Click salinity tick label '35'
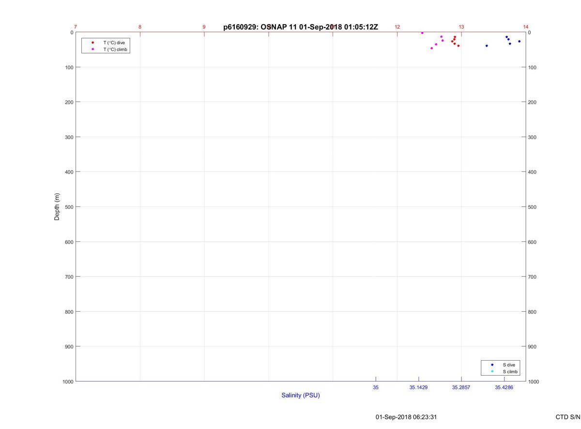Screen dimensions: 581x429 376,388
